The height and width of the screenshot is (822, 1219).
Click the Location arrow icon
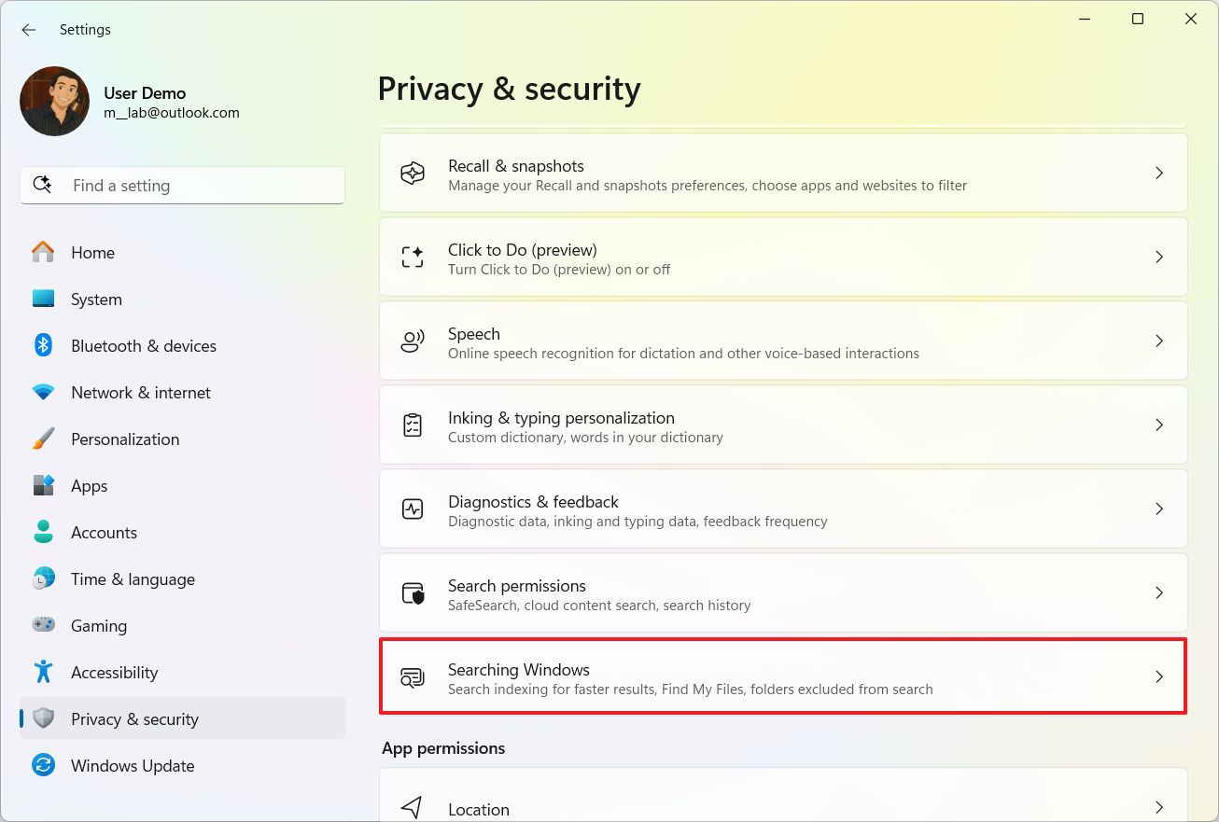(413, 807)
